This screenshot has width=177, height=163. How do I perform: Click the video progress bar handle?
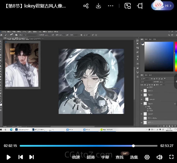tap(133, 146)
